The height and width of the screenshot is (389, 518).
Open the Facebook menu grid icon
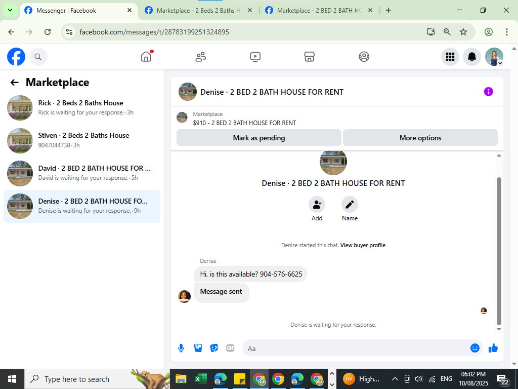coord(450,57)
